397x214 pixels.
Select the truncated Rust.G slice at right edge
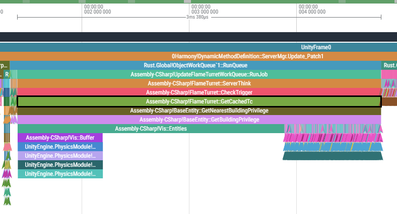389,65
